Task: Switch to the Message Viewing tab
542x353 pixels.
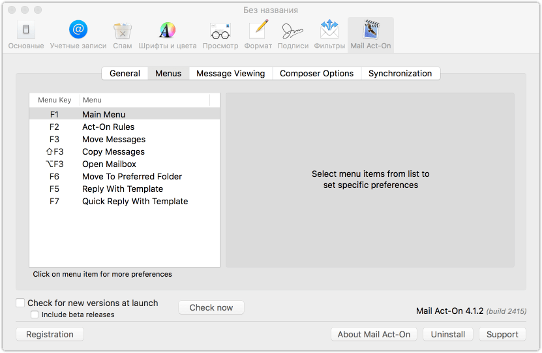Action: click(x=230, y=73)
